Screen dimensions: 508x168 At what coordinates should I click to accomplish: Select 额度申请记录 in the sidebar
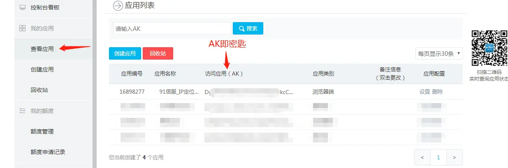tap(48, 152)
